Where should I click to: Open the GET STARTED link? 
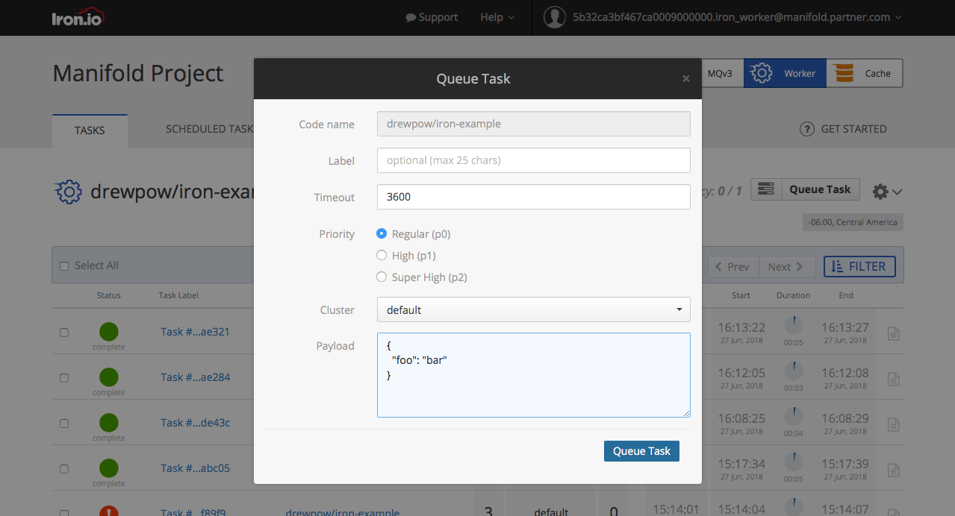[853, 129]
